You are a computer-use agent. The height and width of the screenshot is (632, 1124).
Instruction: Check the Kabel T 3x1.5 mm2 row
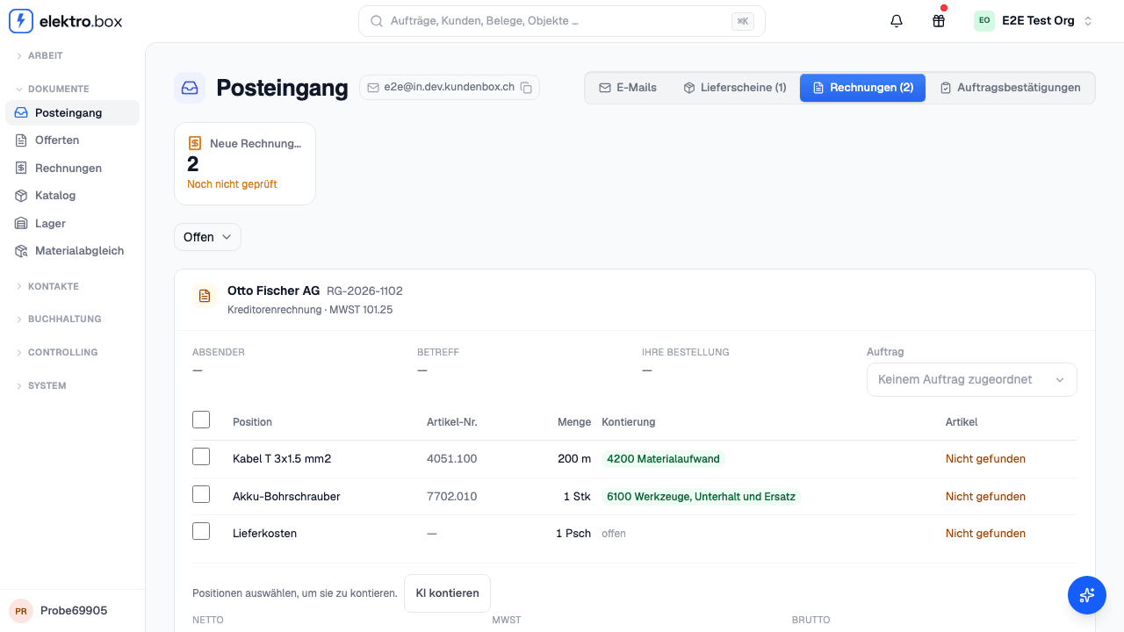(x=201, y=457)
